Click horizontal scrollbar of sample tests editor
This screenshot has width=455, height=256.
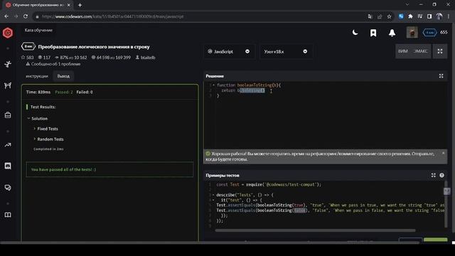pyautogui.click(x=315, y=230)
